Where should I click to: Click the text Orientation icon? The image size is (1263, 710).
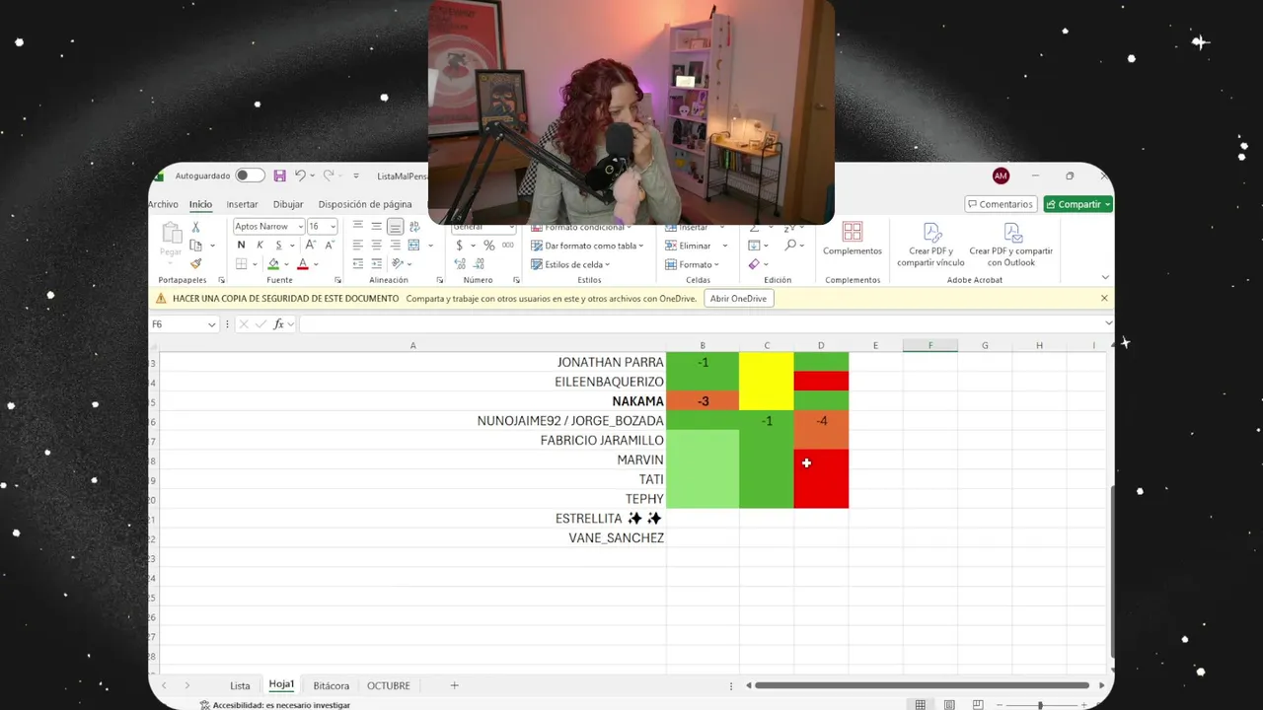point(398,264)
